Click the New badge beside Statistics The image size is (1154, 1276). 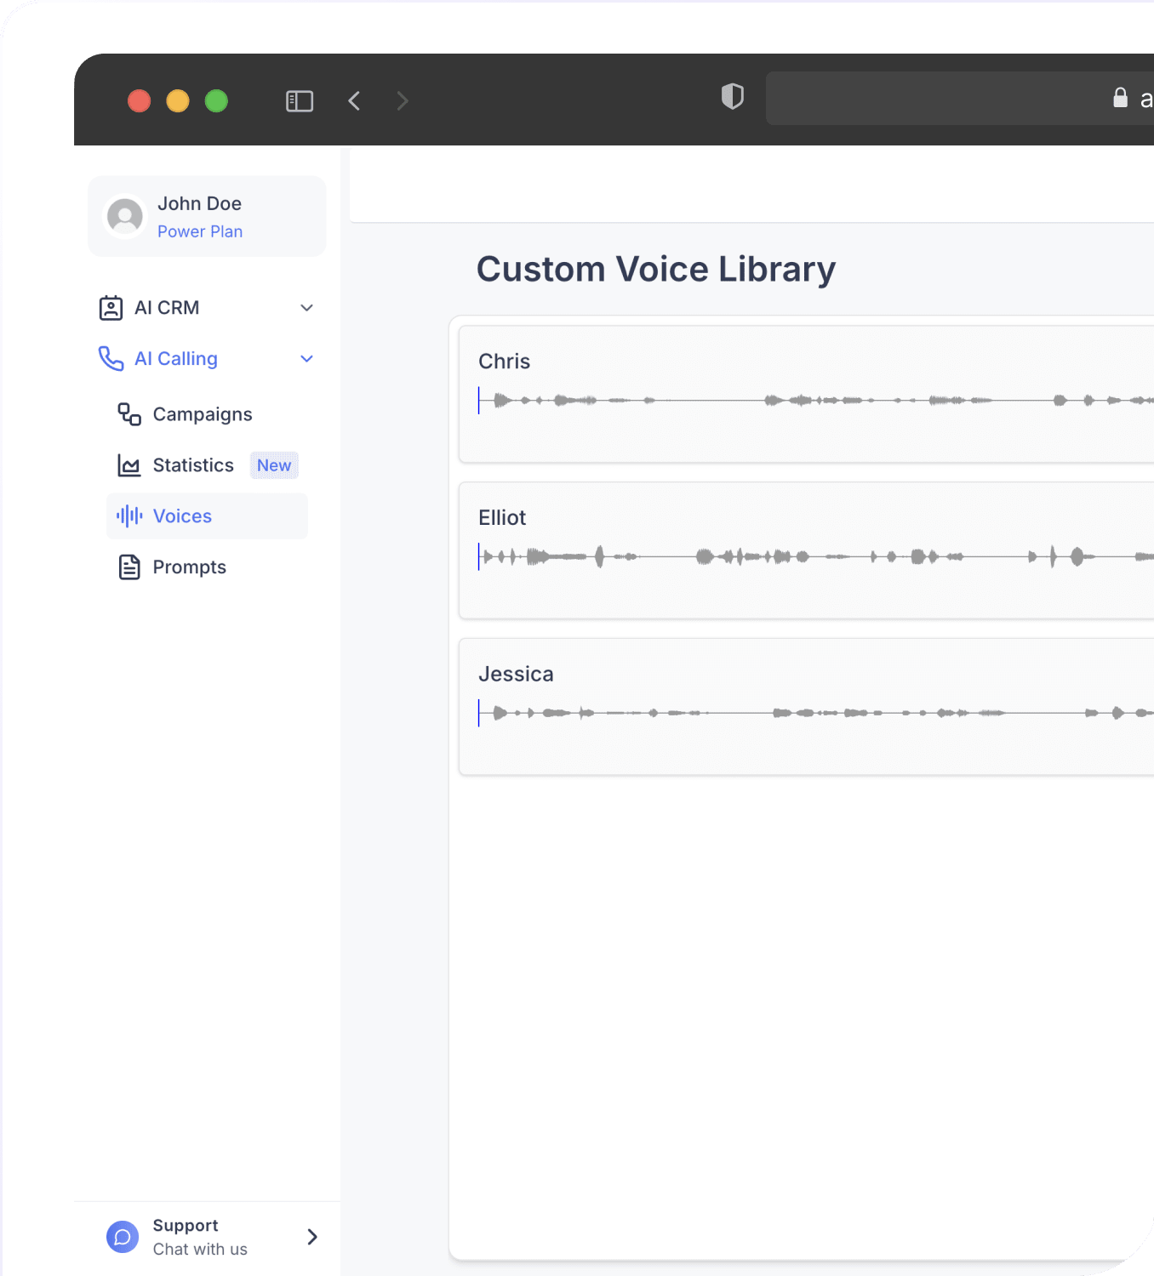tap(274, 465)
